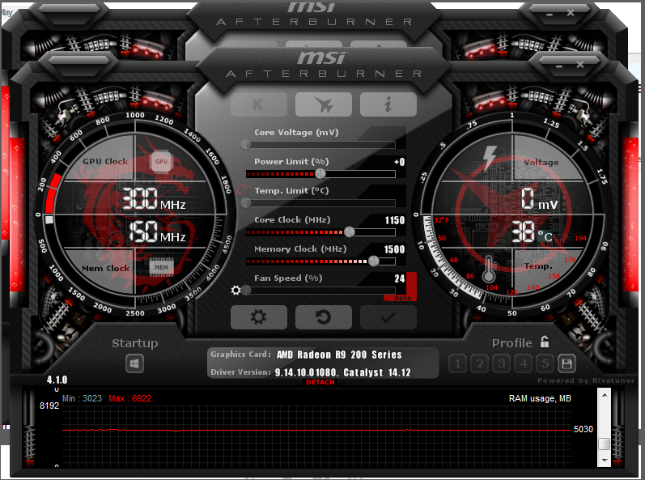
Task: Click the Memory Clock value 1500
Action: (394, 249)
